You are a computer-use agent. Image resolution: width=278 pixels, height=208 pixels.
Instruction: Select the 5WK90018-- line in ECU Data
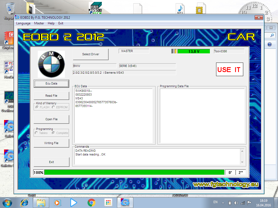tap(84, 91)
